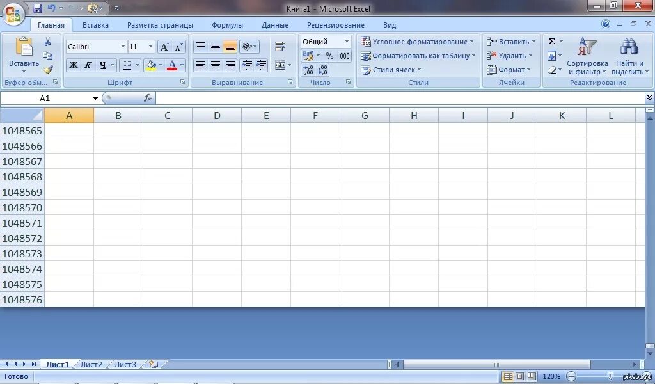
Task: Decrease font size
Action: (x=179, y=47)
